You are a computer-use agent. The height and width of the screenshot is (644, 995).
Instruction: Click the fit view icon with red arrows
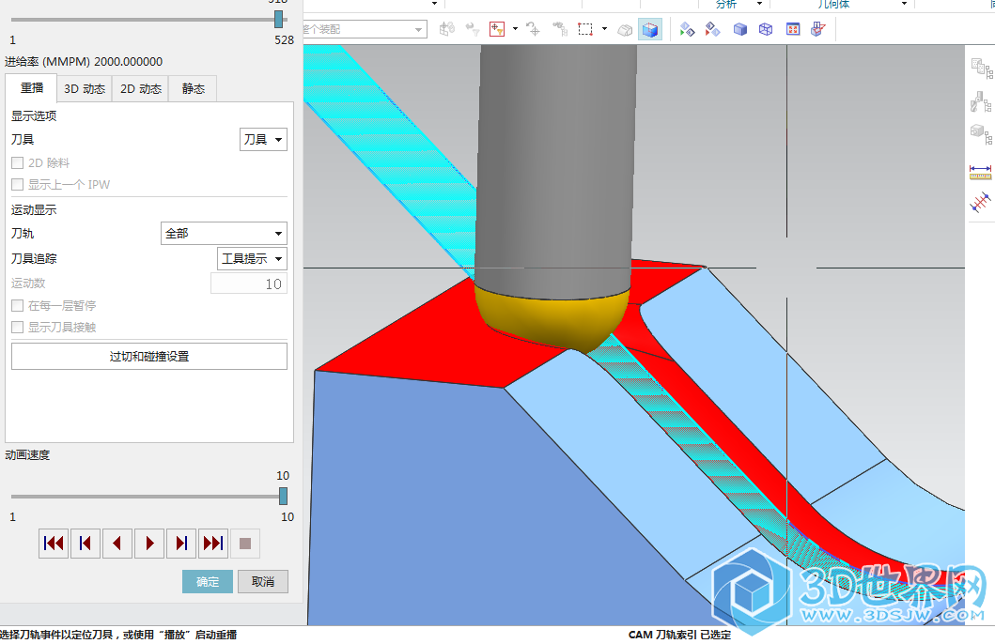(x=793, y=29)
